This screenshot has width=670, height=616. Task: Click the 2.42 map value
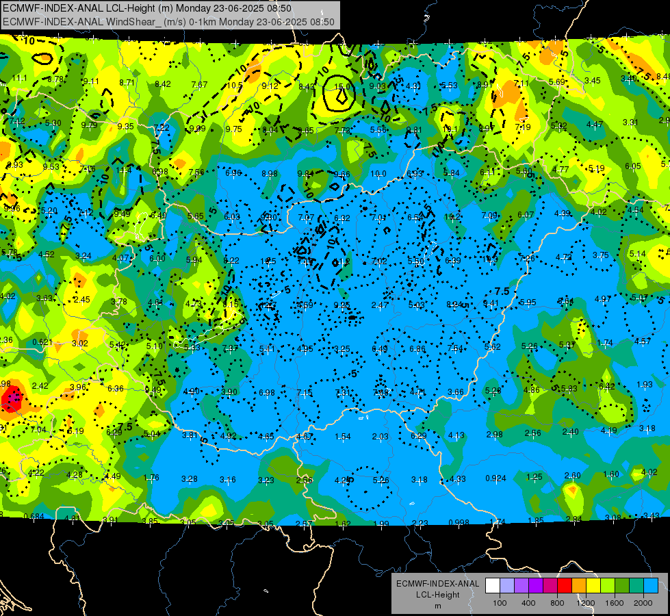[40, 386]
